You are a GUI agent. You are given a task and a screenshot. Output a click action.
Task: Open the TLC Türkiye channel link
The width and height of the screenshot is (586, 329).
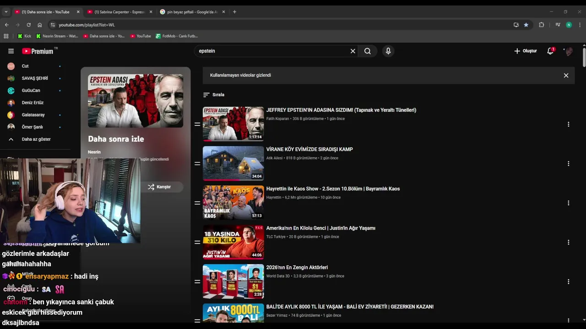pos(276,237)
